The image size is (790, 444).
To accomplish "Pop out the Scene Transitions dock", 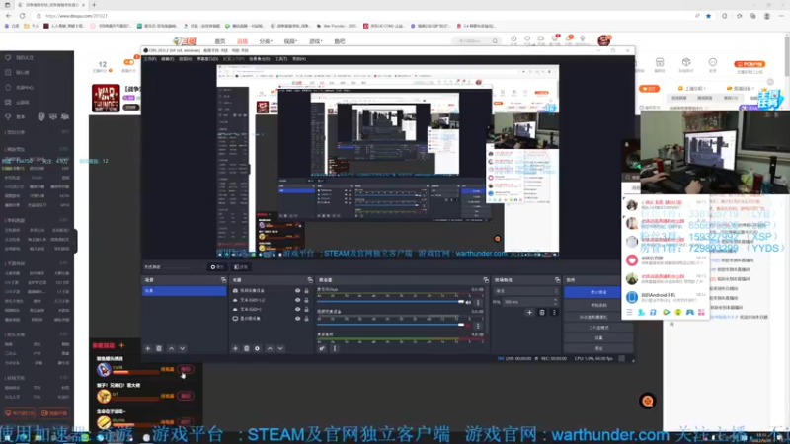I will tap(557, 280).
